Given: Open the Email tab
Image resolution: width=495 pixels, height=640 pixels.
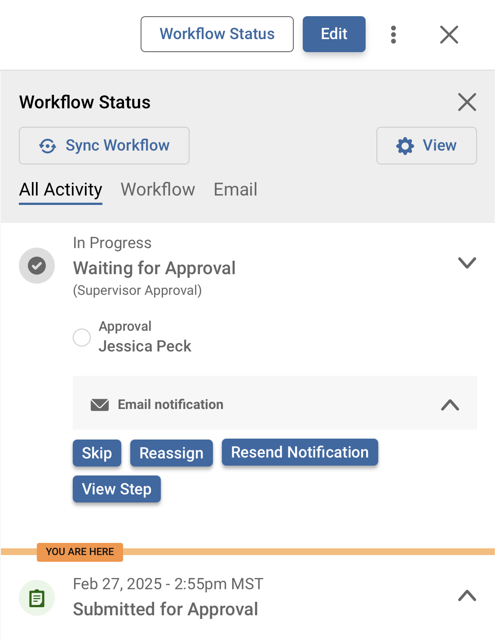Looking at the screenshot, I should [235, 190].
